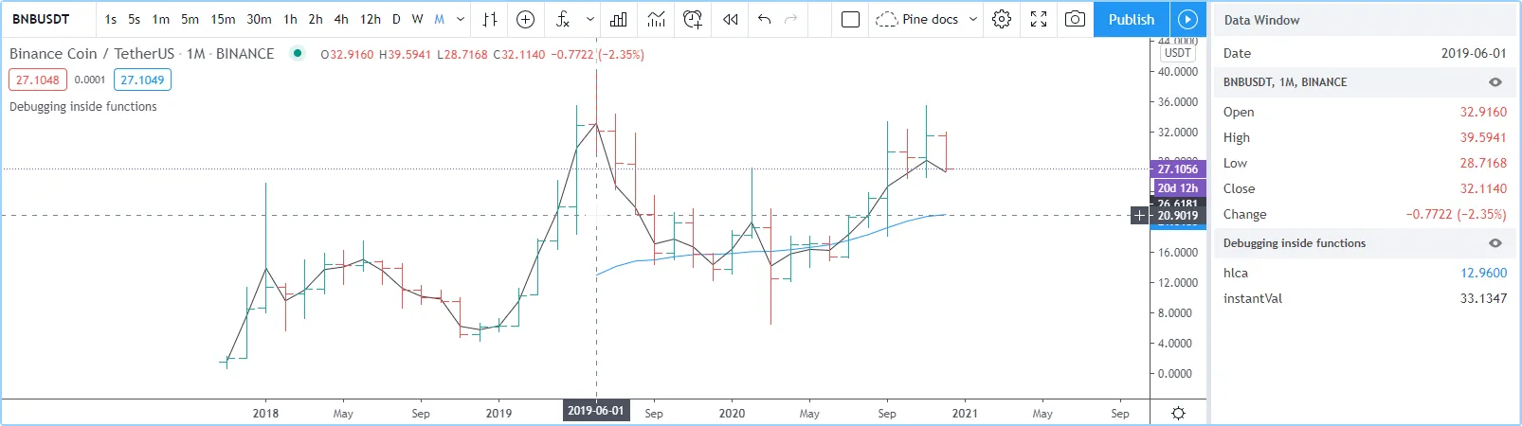Select the daily D interval
The image size is (1522, 426).
[x=396, y=19]
